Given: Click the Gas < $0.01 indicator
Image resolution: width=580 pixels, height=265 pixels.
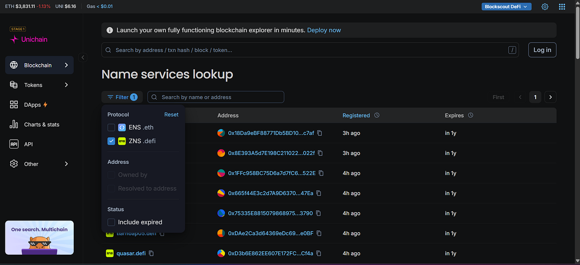Looking at the screenshot, I should (x=99, y=7).
